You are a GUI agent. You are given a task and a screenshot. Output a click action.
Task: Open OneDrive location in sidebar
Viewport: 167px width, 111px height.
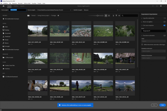pos(6,69)
